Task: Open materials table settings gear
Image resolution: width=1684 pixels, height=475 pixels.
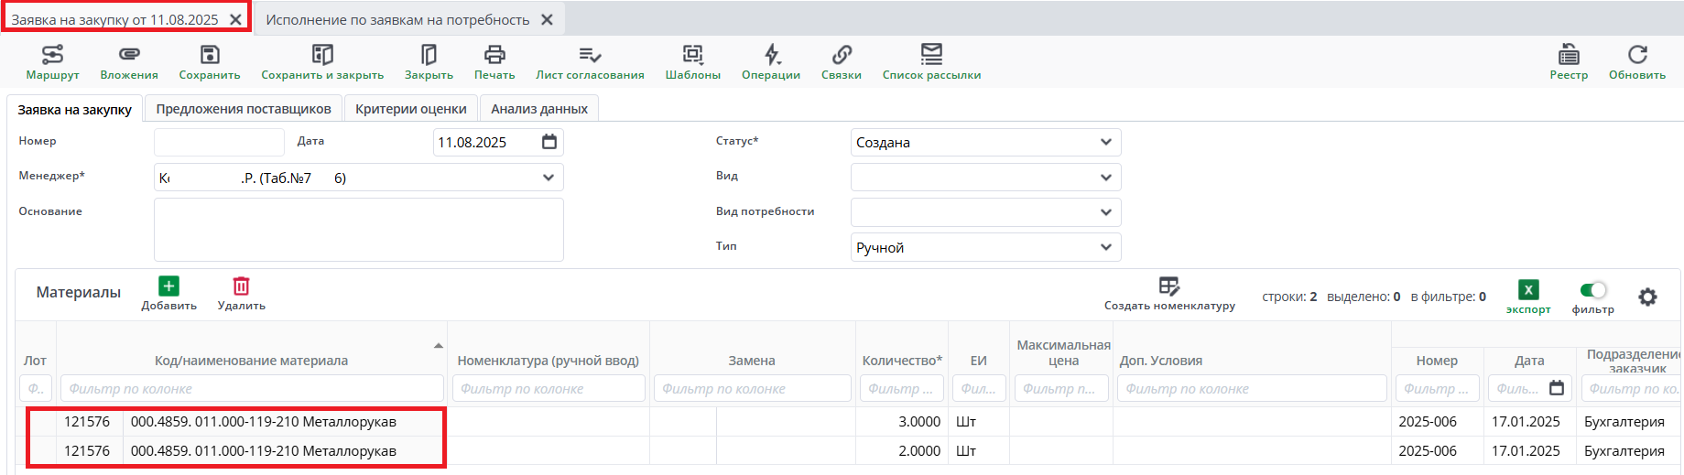Action: pyautogui.click(x=1647, y=297)
